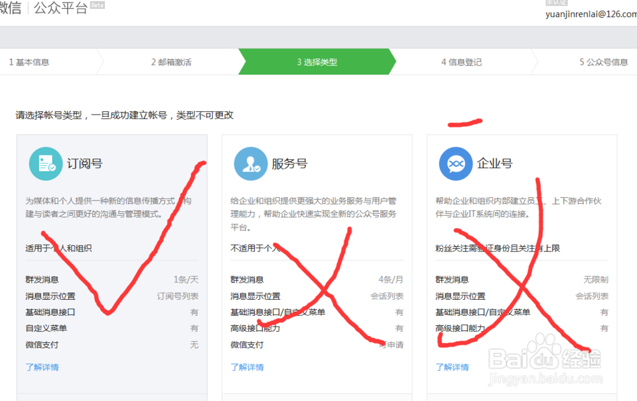This screenshot has height=401, width=637.
Task: Click 粉丝关注需验证身份 line in 企业号 card
Action: click(x=497, y=248)
